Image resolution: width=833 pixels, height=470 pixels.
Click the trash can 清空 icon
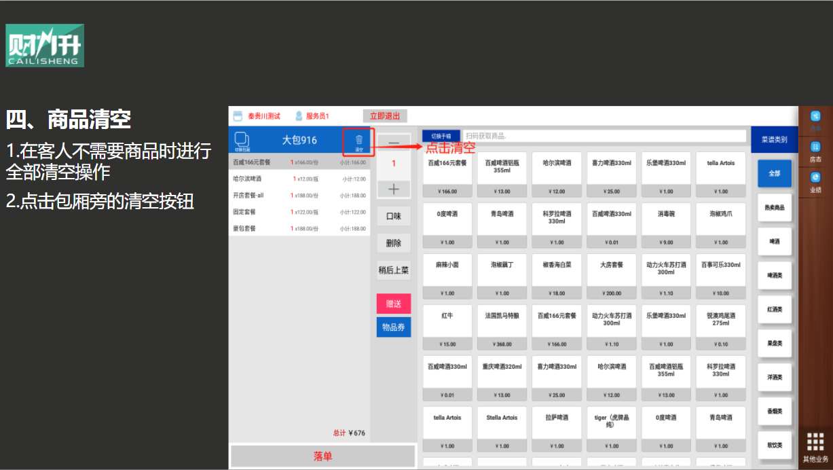(x=359, y=142)
